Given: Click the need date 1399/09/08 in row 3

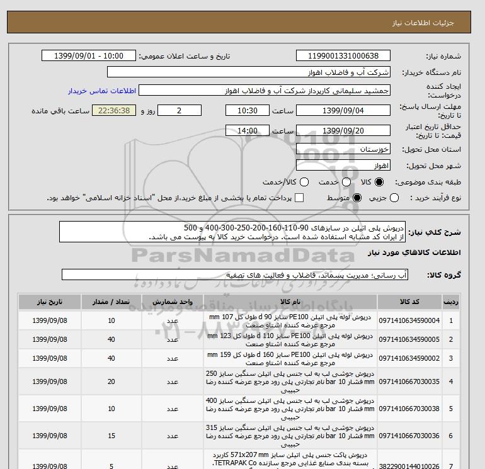Looking at the screenshot, I should click(50, 358).
